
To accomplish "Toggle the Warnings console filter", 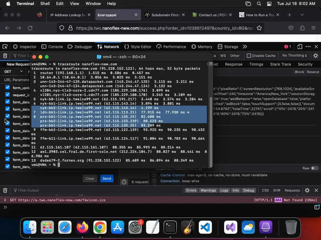I will pos(208,190).
